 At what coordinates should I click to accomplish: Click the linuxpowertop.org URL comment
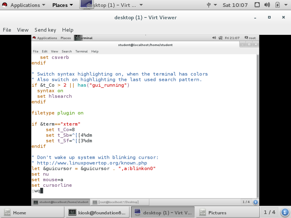click(89, 163)
